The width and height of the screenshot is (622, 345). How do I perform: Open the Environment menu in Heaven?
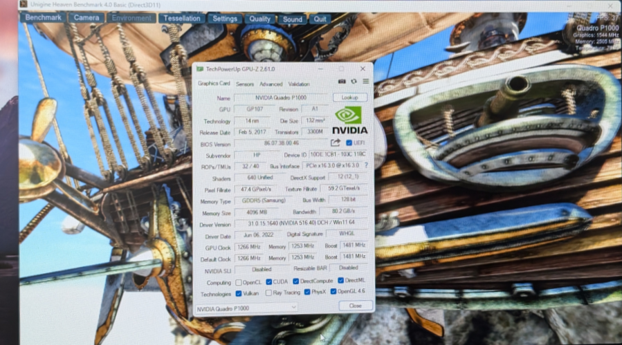pos(131,18)
